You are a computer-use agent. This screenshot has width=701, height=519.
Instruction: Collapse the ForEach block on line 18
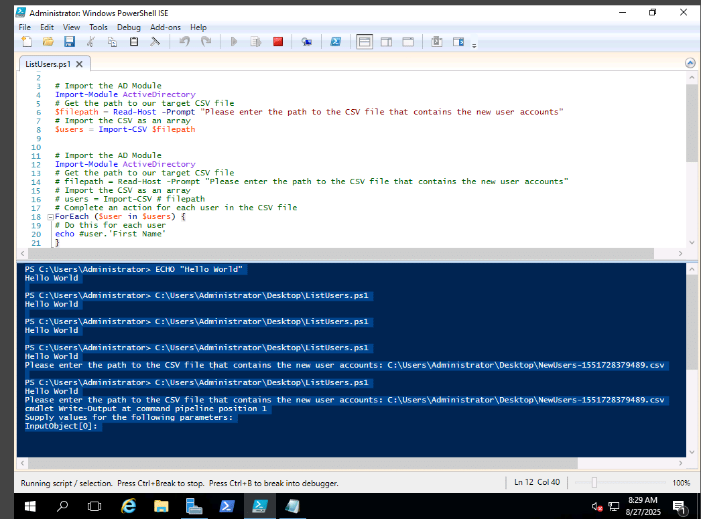(x=50, y=217)
